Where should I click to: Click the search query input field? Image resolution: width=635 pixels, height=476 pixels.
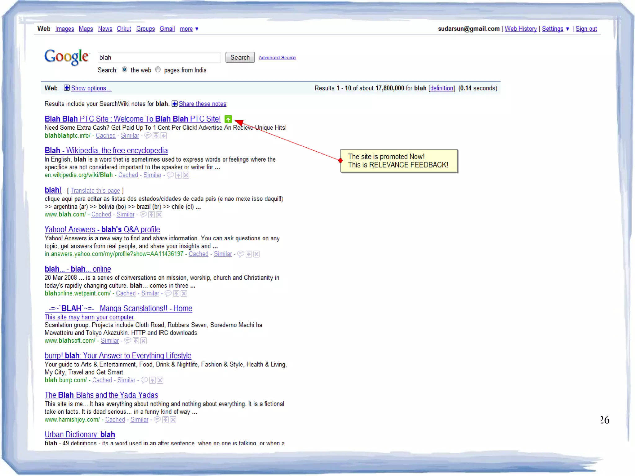[159, 57]
